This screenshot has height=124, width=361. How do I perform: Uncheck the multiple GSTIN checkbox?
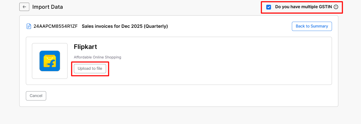click(x=269, y=7)
